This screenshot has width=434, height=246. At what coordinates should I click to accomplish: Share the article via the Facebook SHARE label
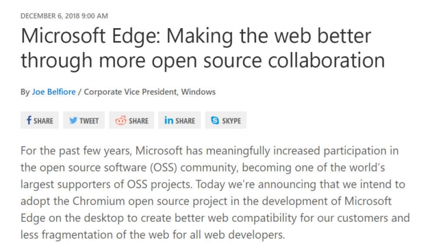click(43, 121)
